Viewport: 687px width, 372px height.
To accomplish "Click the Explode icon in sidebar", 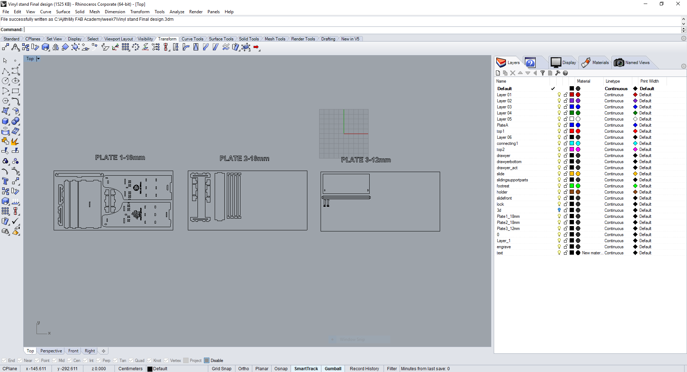I will pyautogui.click(x=15, y=141).
